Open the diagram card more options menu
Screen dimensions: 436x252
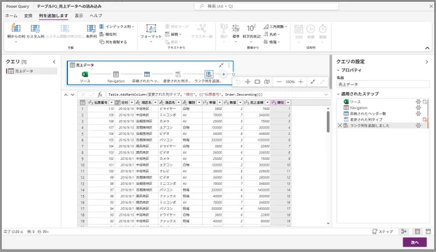click(229, 65)
